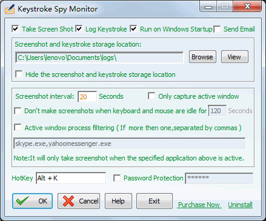Image resolution: width=266 pixels, height=221 pixels.
Task: Click the red X Cancel button
Action: pyautogui.click(x=79, y=201)
